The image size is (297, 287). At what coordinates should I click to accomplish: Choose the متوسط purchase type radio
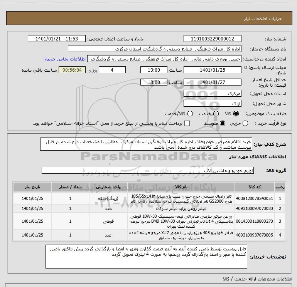click(x=223, y=123)
